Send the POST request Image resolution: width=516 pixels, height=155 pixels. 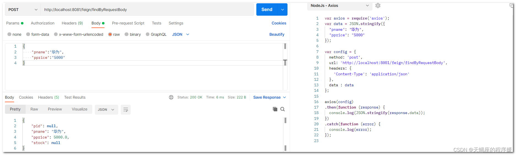click(x=267, y=10)
